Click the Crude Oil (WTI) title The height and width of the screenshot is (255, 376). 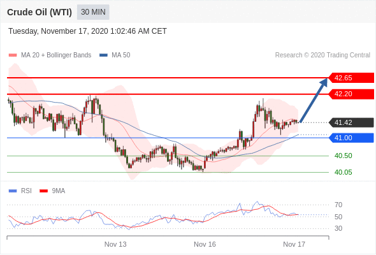40,12
